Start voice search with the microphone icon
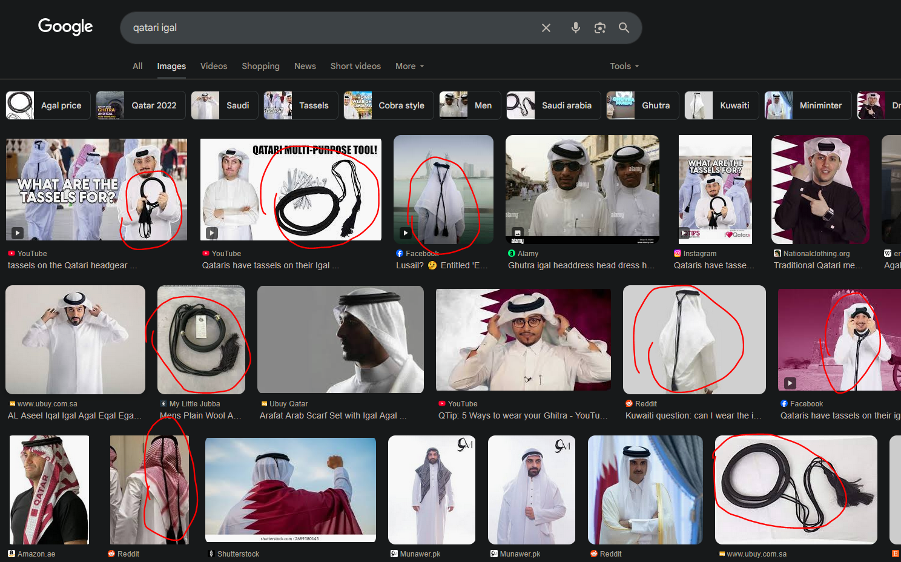The height and width of the screenshot is (562, 901). click(576, 28)
